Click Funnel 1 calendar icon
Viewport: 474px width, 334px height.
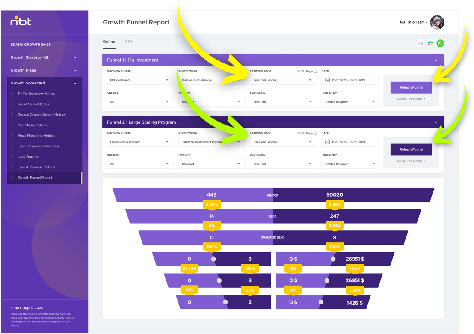[x=327, y=80]
